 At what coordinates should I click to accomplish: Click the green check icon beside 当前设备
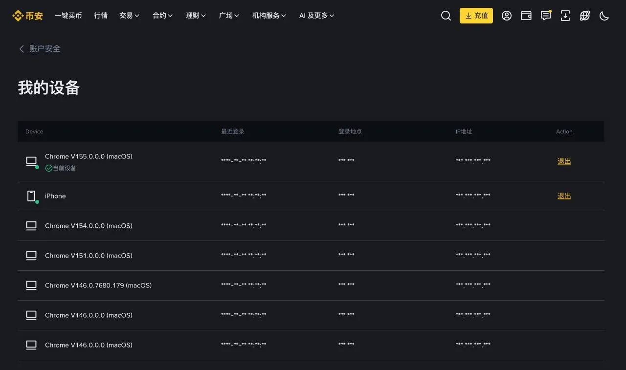(x=48, y=168)
